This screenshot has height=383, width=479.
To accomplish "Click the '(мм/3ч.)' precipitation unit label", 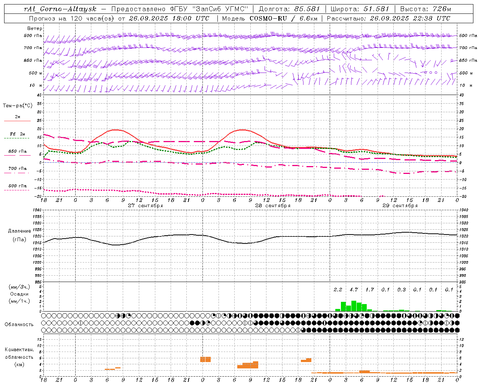I will 19,287.
